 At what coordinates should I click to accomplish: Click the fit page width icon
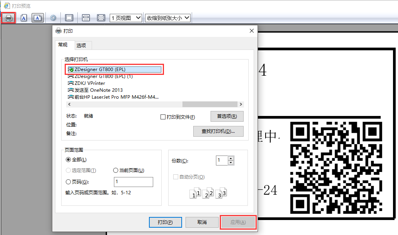click(86, 18)
